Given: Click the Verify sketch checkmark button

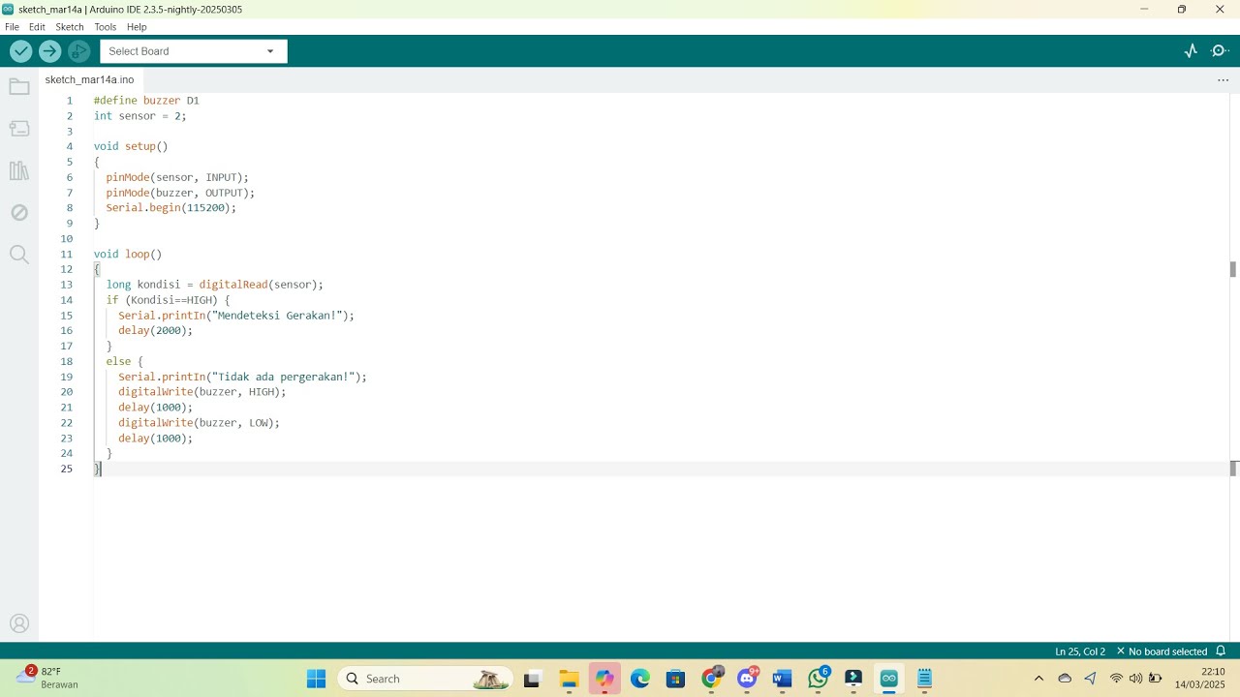Looking at the screenshot, I should [x=21, y=51].
